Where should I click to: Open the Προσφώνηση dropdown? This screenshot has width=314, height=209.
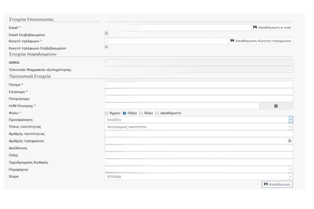pyautogui.click(x=291, y=120)
